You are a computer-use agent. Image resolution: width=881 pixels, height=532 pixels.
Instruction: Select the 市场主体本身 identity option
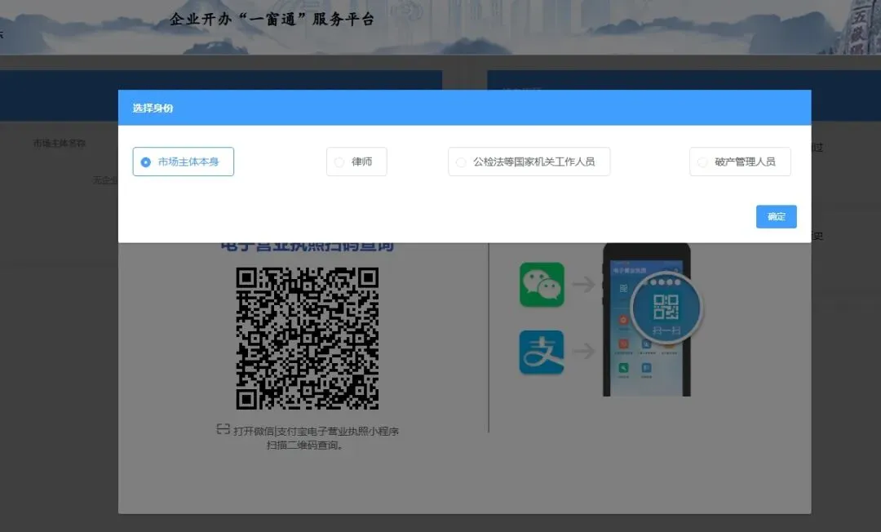click(x=184, y=162)
